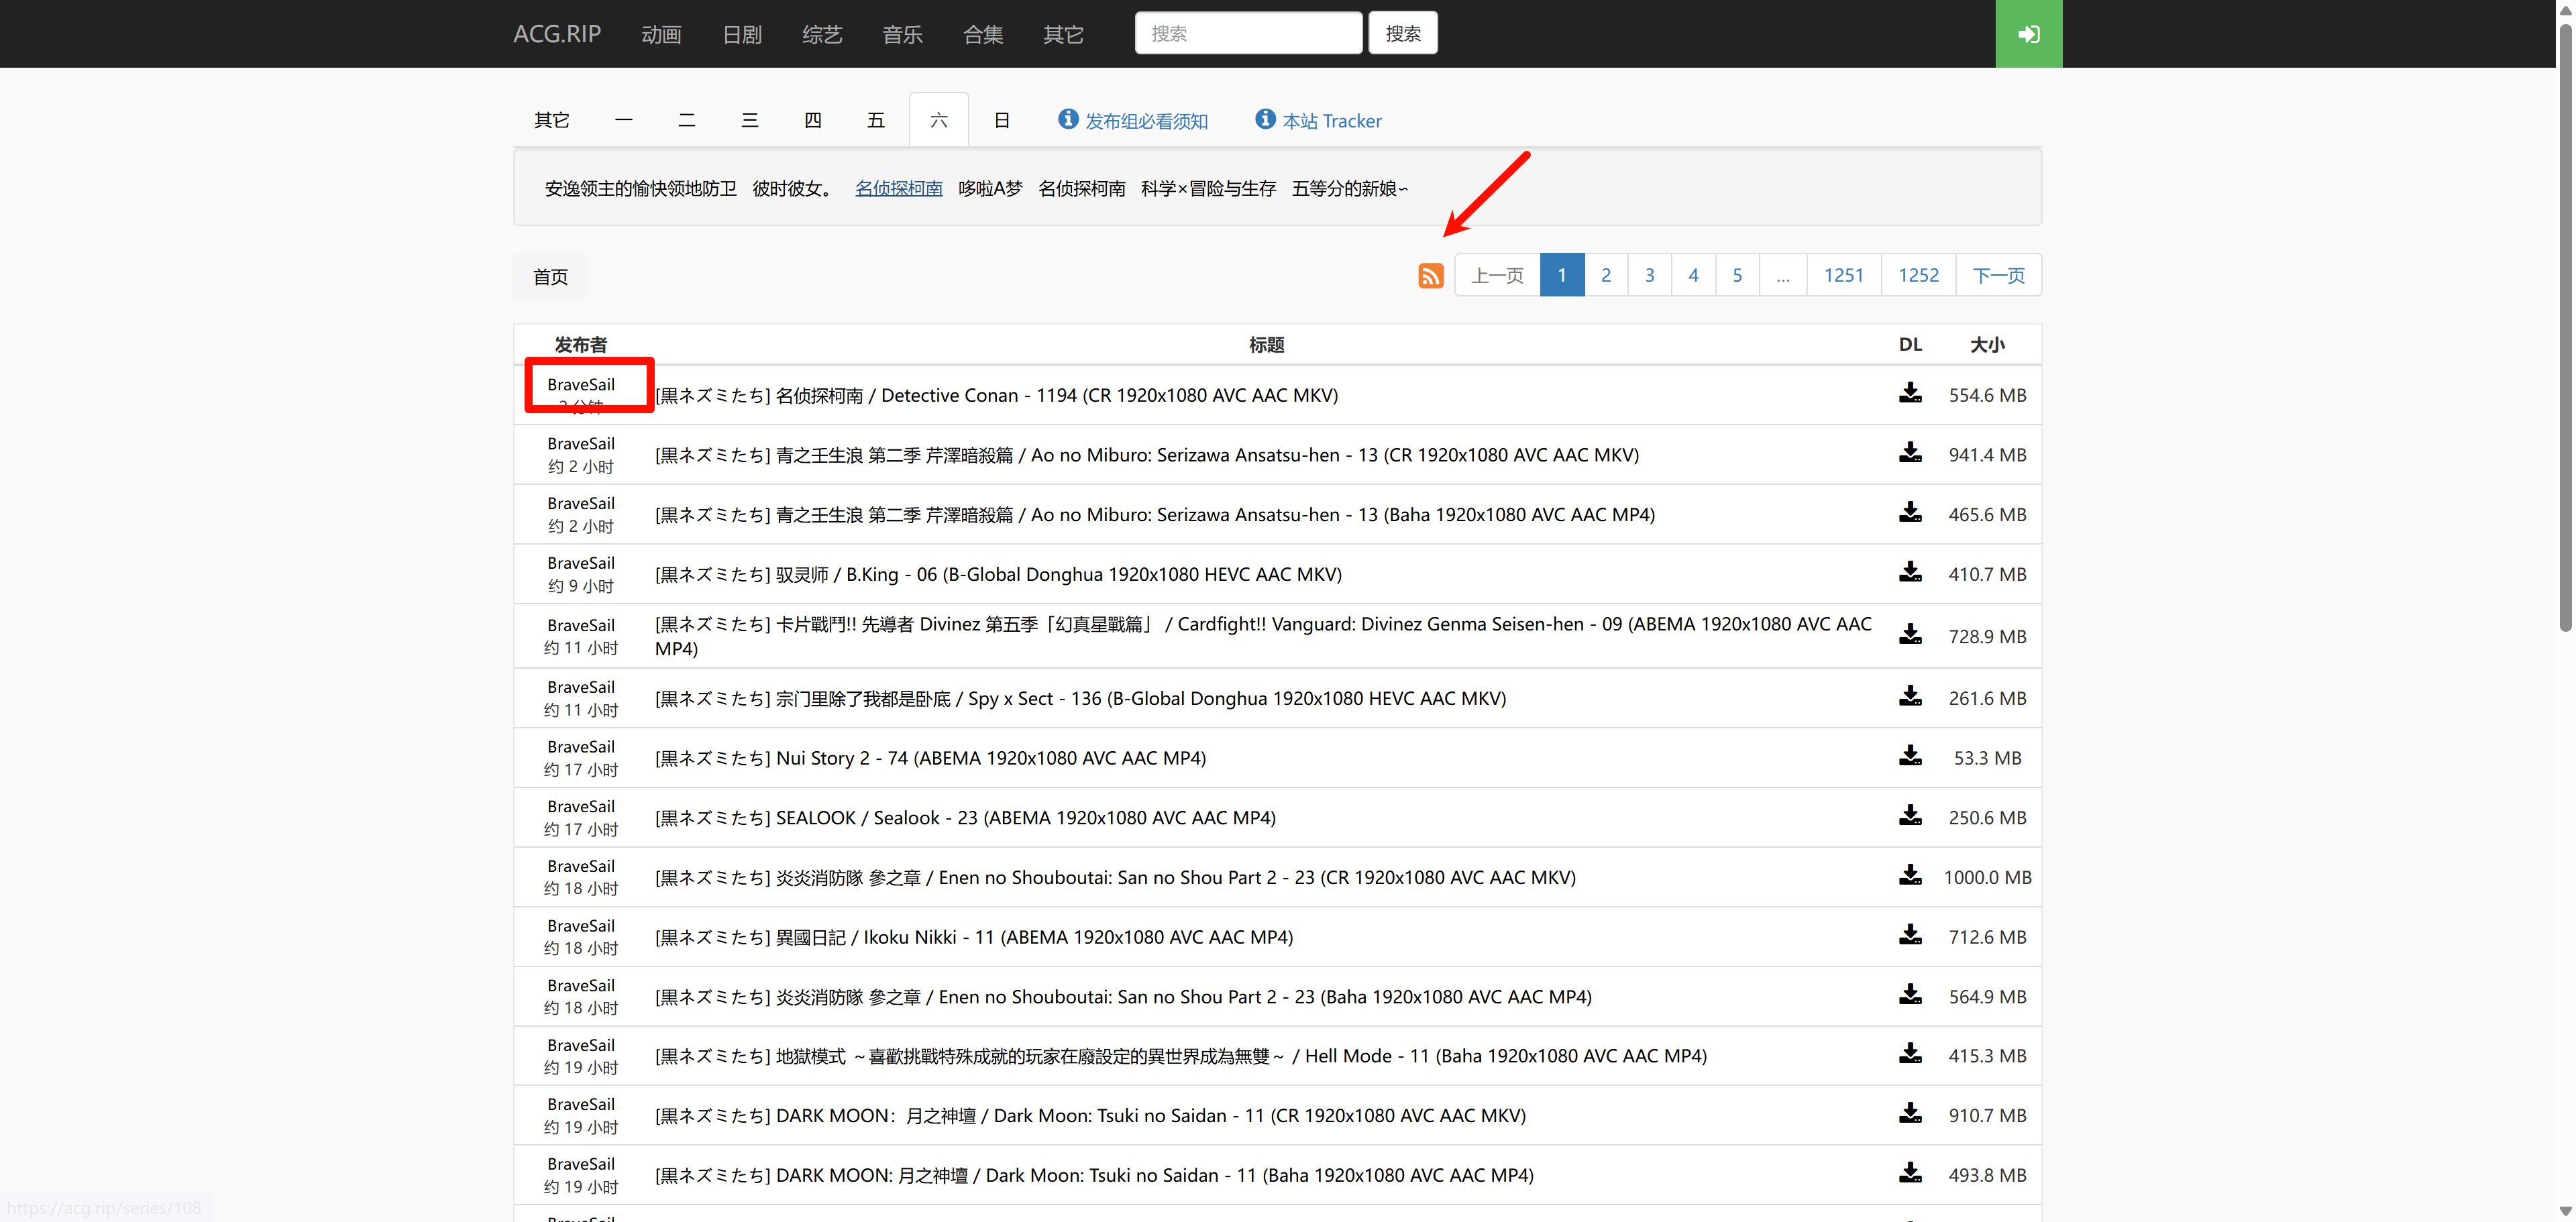Select the 五 weekday tab
The height and width of the screenshot is (1222, 2576).
coord(875,120)
